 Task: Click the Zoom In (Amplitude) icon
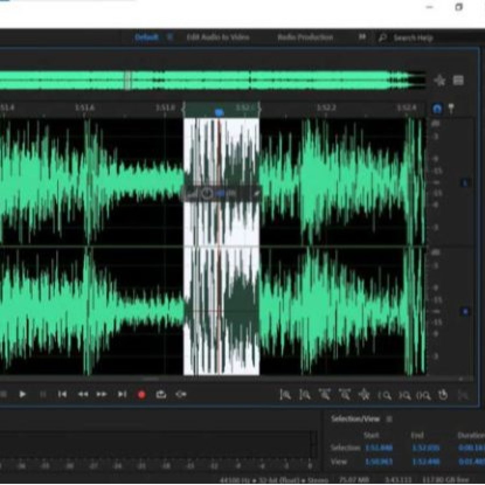click(285, 395)
